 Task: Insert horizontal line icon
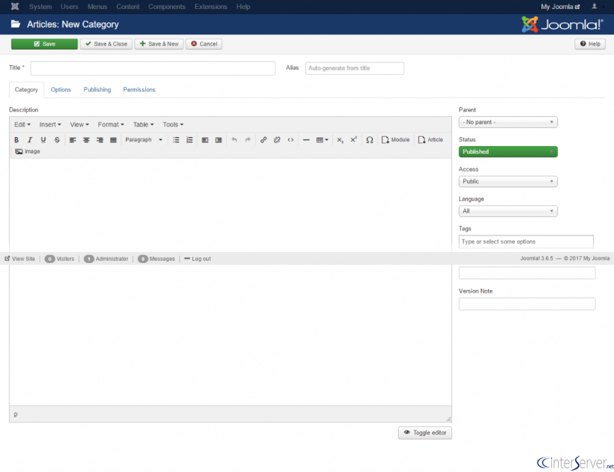click(x=306, y=140)
